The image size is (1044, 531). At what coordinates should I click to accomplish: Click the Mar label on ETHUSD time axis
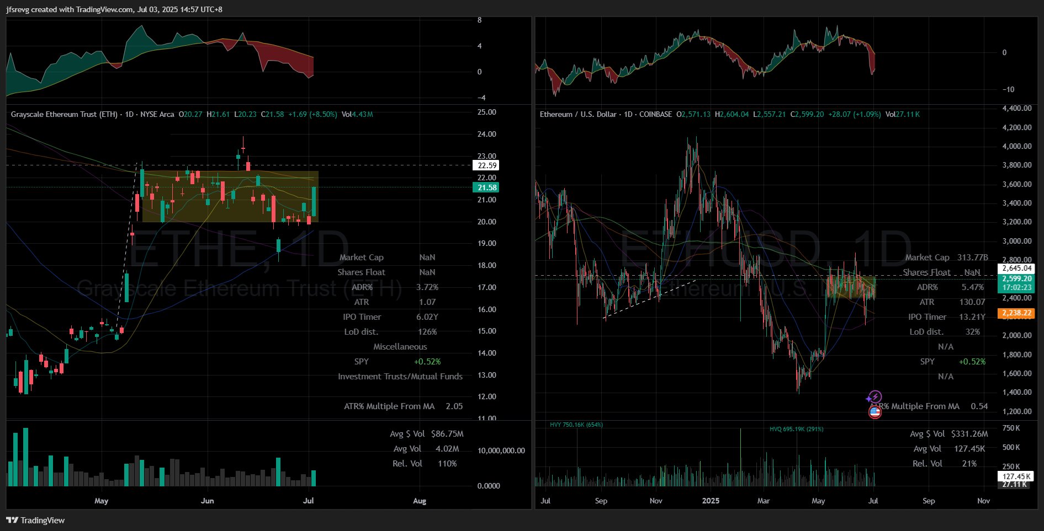click(x=763, y=501)
